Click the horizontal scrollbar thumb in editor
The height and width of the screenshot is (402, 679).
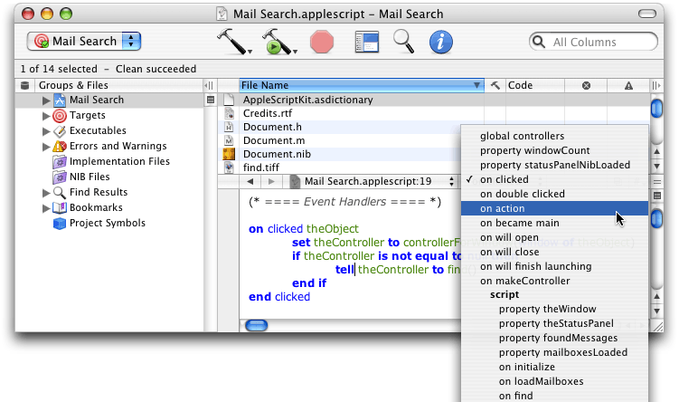click(x=257, y=326)
